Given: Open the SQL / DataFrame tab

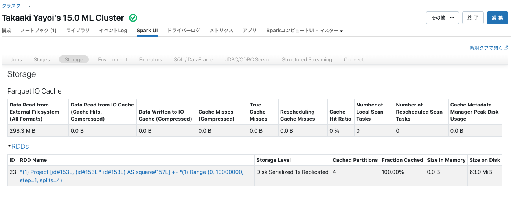Looking at the screenshot, I should [193, 60].
